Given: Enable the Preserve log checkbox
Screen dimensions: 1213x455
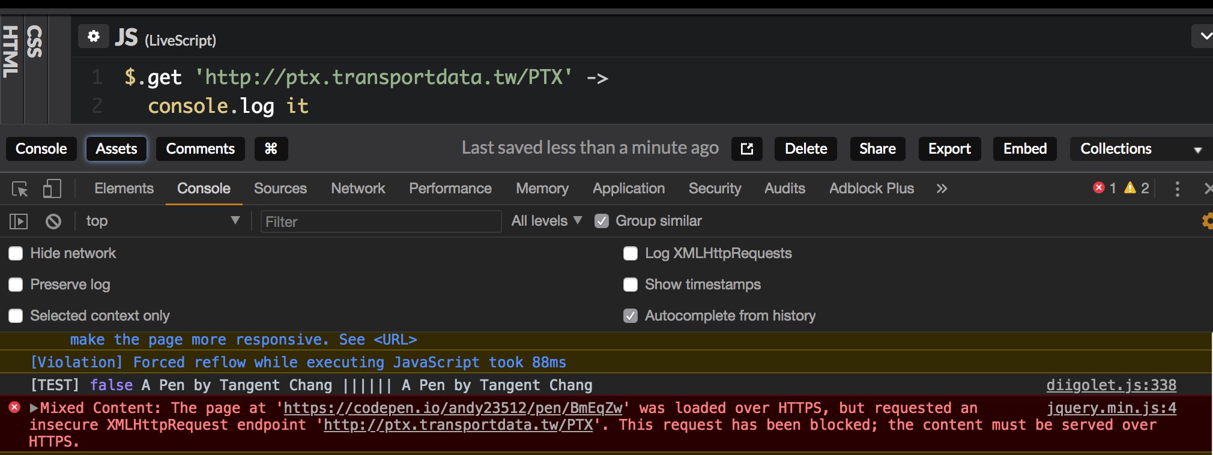Looking at the screenshot, I should point(16,285).
